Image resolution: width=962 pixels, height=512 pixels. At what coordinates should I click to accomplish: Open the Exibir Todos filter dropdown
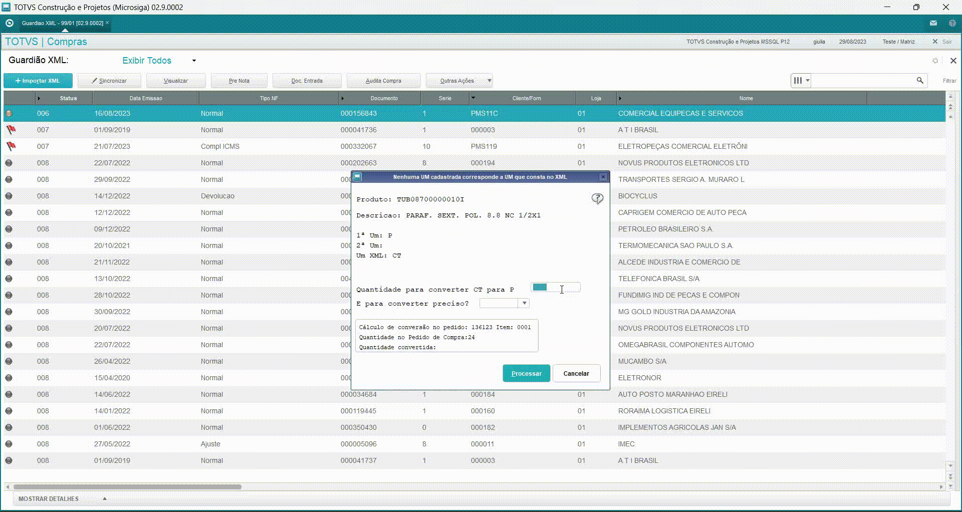pos(159,61)
